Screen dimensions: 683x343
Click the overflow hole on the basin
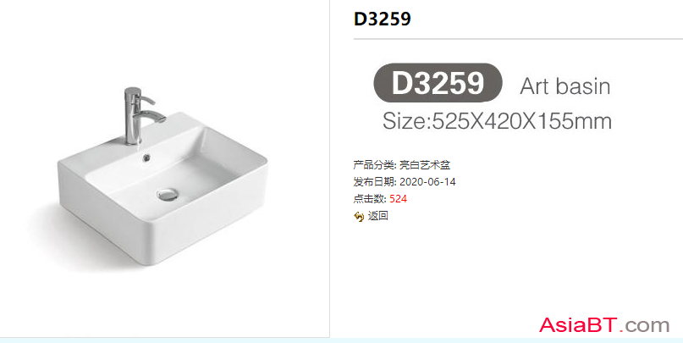147,156
